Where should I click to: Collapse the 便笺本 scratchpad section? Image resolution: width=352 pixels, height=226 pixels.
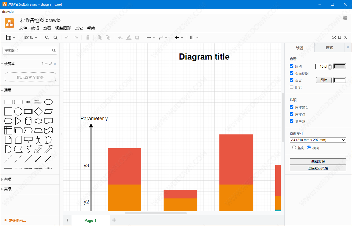click(x=10, y=64)
